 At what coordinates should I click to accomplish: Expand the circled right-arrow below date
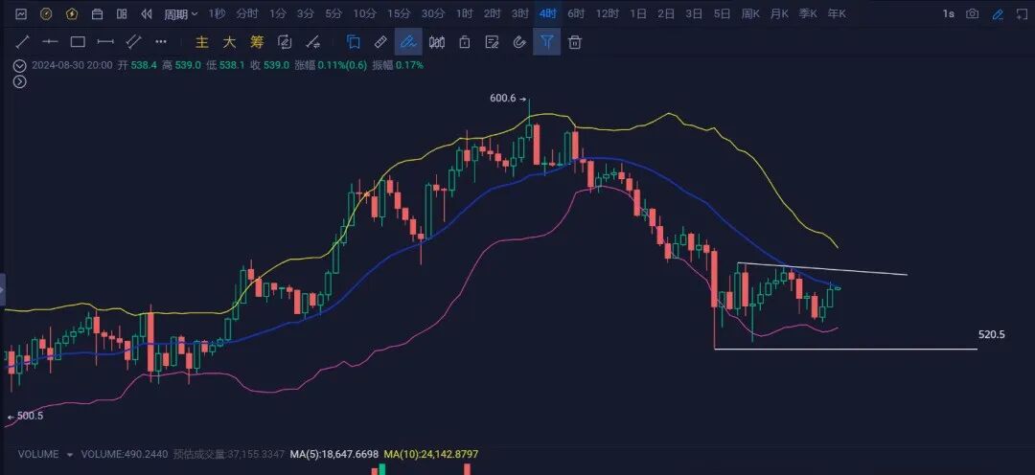click(20, 81)
